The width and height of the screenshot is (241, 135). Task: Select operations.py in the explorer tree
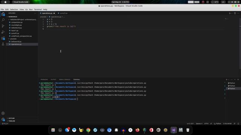[22, 44]
